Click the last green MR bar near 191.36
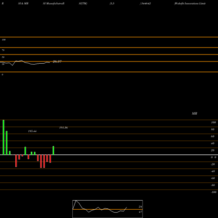The image size is (218, 218). (53, 150)
